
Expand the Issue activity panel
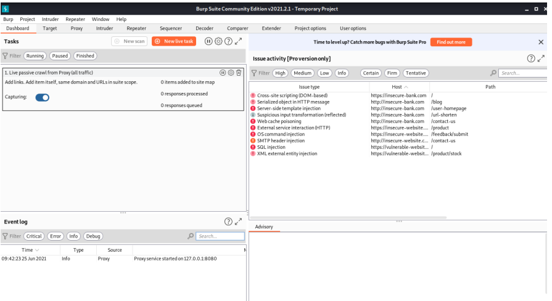click(541, 58)
